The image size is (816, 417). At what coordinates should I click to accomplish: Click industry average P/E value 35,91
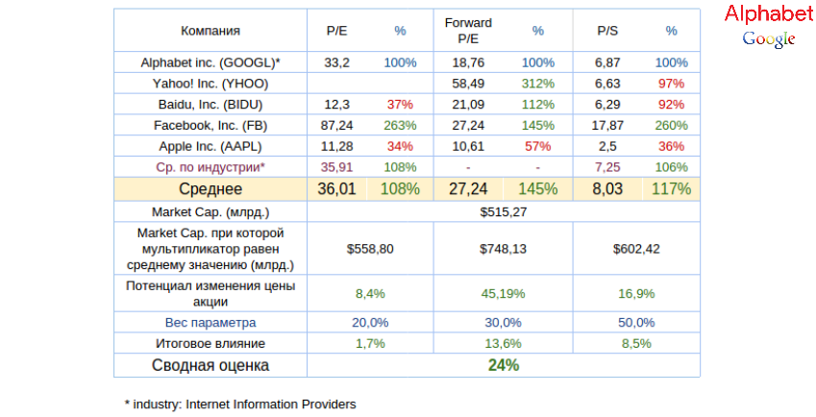[x=336, y=167]
